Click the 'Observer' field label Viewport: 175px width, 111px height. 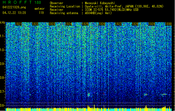point(56,3)
